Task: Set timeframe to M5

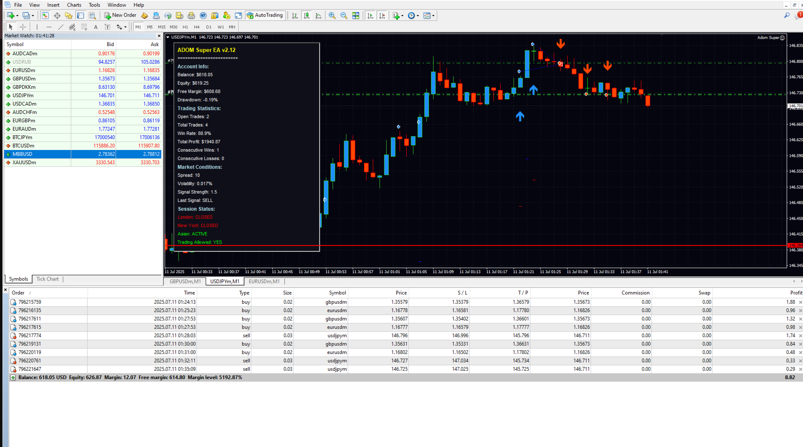Action: coord(150,27)
